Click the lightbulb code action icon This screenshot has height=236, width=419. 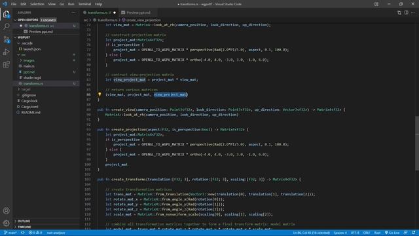coord(100,94)
